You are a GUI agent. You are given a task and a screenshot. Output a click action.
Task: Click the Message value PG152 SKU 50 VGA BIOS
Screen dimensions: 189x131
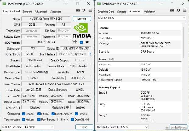pyautogui.click(x=155, y=43)
